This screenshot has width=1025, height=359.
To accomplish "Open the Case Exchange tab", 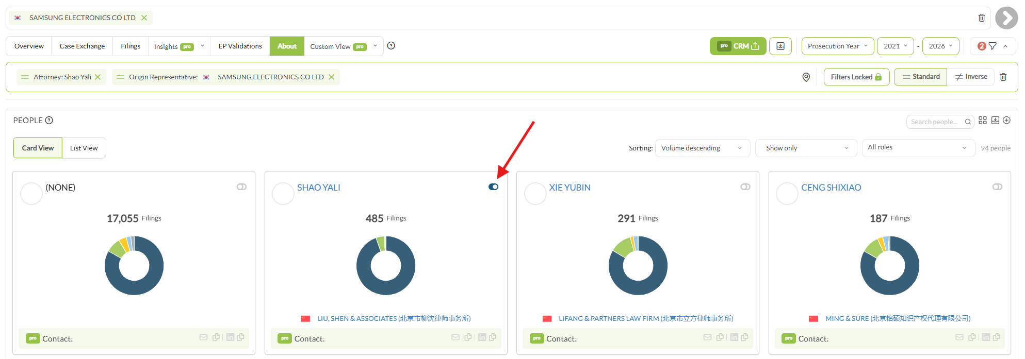I will 82,46.
